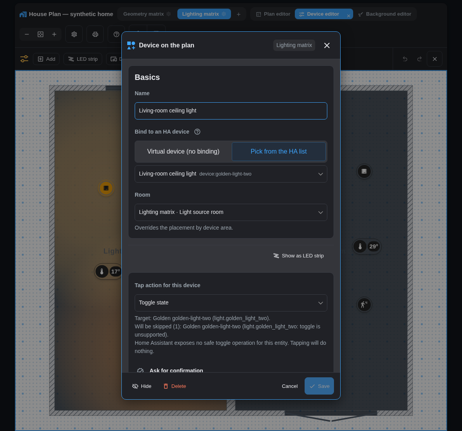This screenshot has width=462, height=431.
Task: Open the HA device dropdown
Action: coord(231,174)
